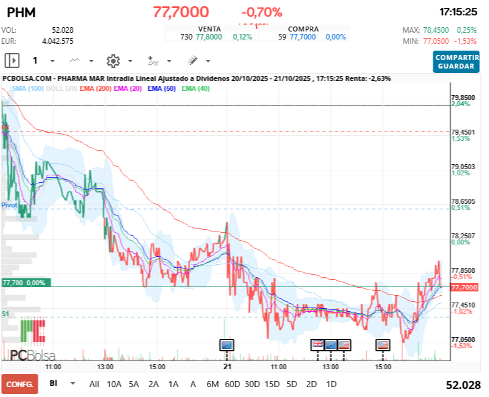This screenshot has height=397, width=489.
Task: Click the side panel toggle icon
Action: (12, 61)
